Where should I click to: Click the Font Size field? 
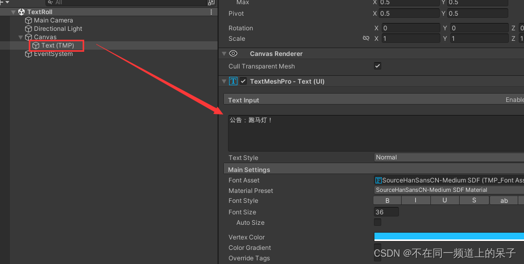386,212
